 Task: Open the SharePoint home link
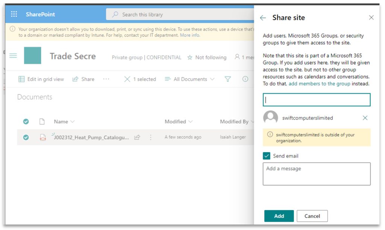pos(40,14)
